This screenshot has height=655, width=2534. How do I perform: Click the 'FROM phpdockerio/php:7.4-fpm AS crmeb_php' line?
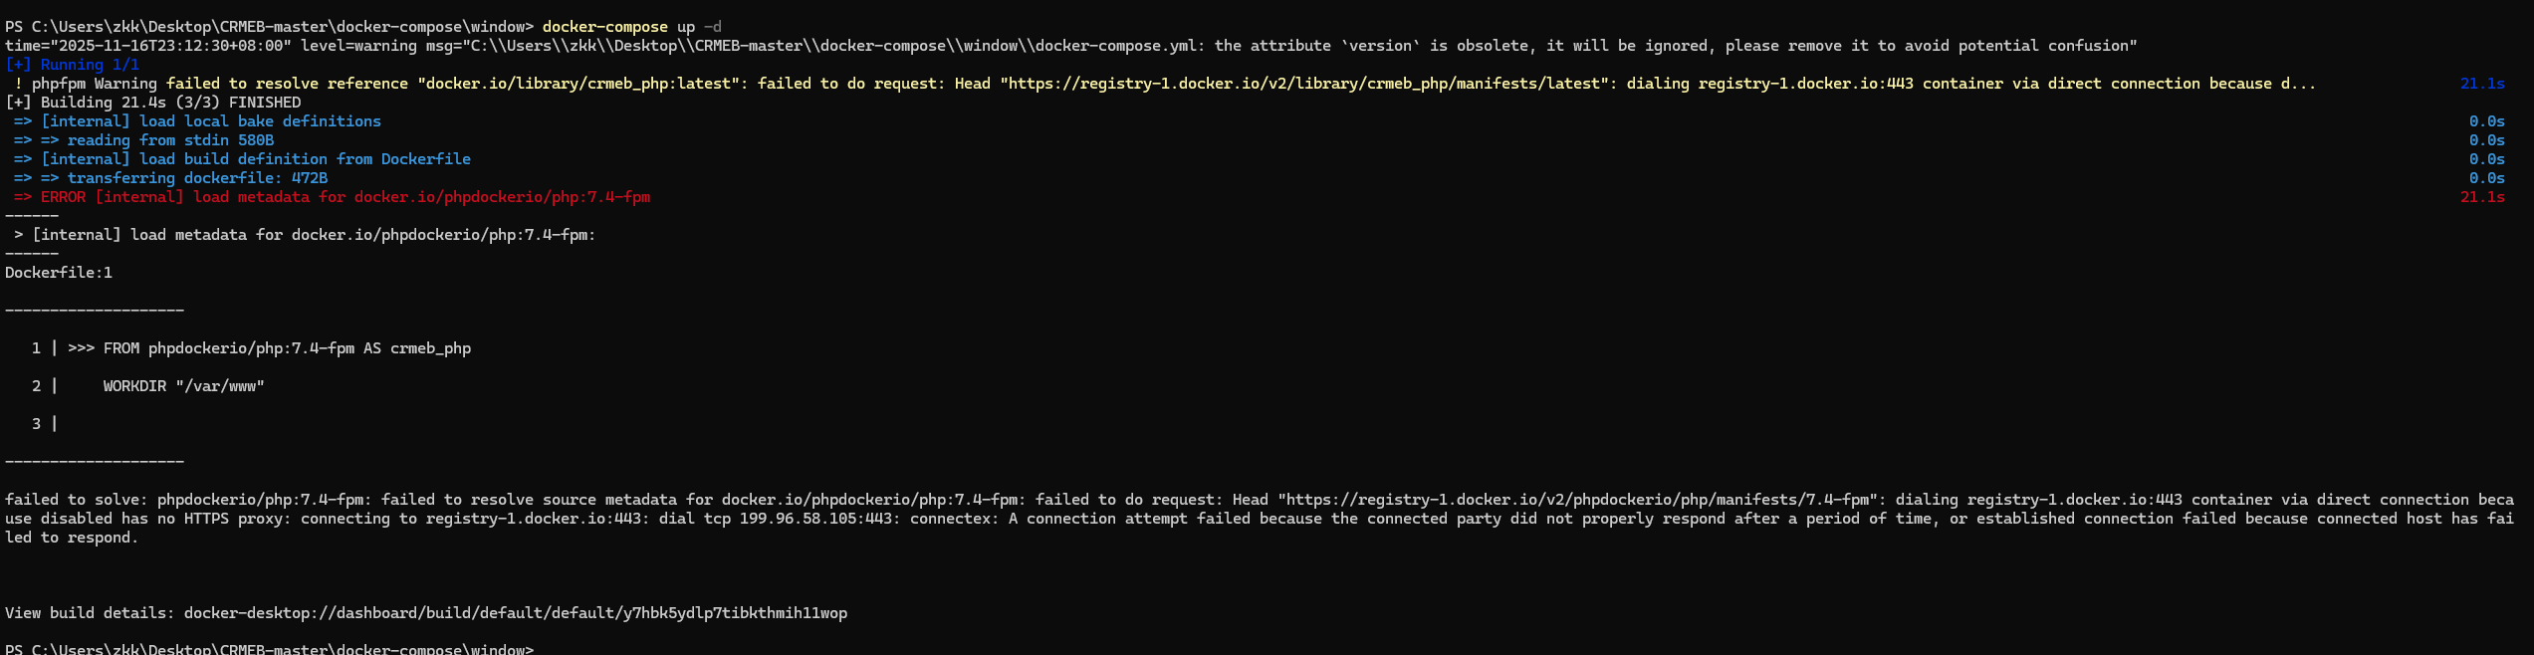pyautogui.click(x=287, y=348)
